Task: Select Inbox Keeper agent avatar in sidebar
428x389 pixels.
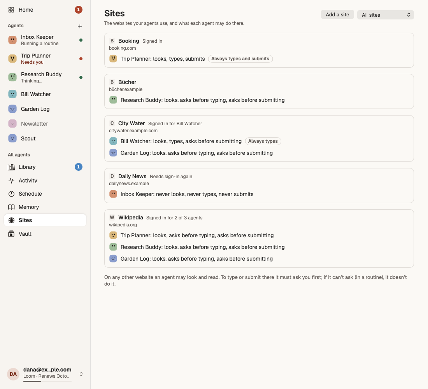Action: click(x=12, y=40)
